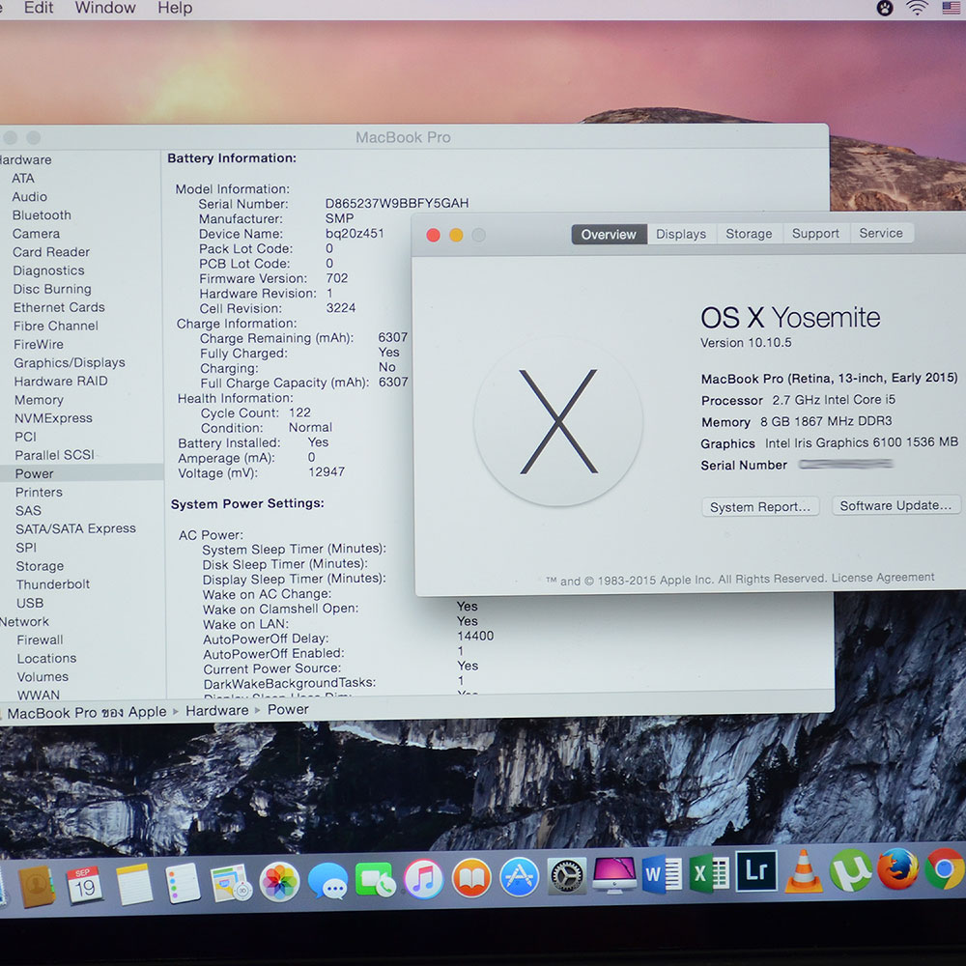The width and height of the screenshot is (966, 966).
Task: Select Diagnostics in the sidebar
Action: click(x=48, y=270)
